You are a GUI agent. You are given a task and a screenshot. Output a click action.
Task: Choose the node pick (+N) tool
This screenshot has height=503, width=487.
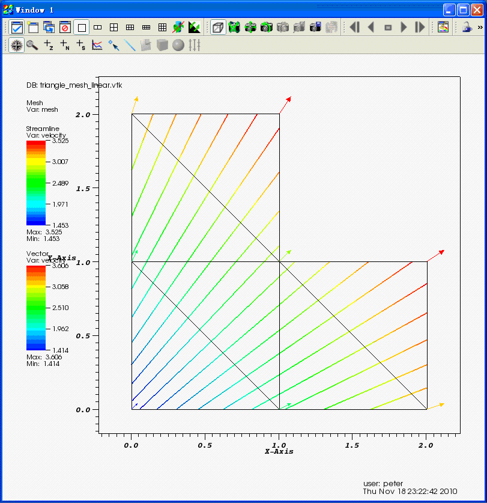65,45
